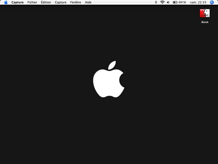Open the Wi-Fi status menu

click(x=162, y=2)
